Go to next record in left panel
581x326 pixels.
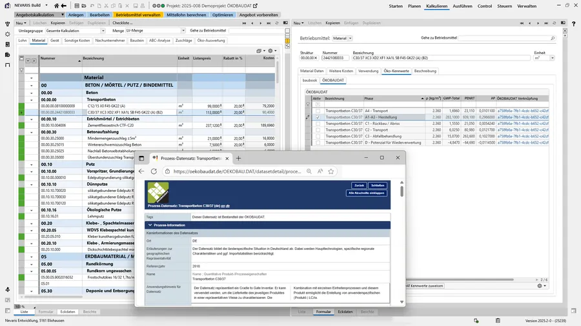[x=261, y=23]
